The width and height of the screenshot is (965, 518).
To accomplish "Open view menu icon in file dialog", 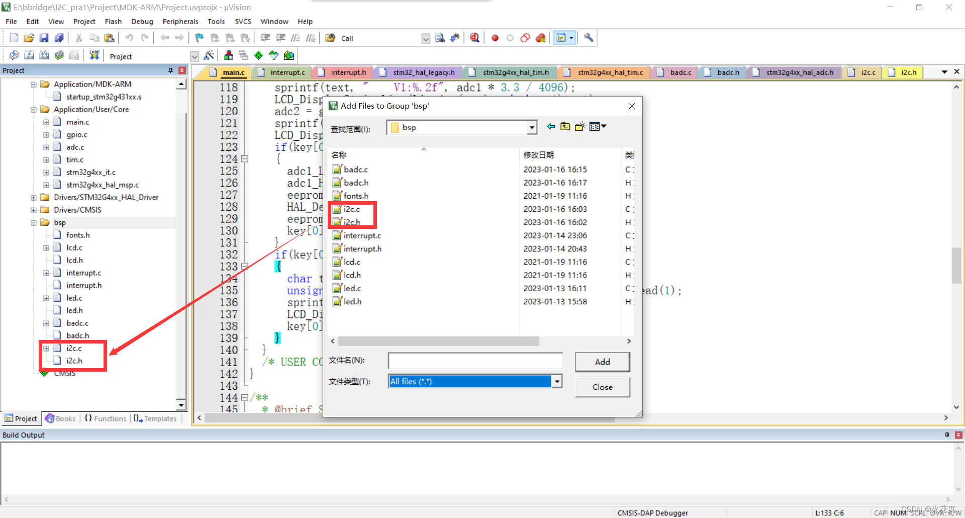I will pyautogui.click(x=598, y=127).
